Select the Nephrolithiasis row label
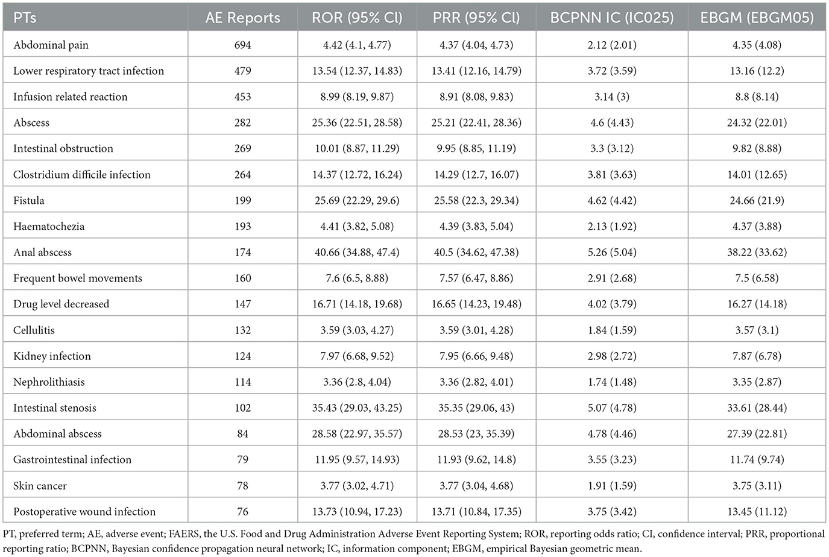 pyautogui.click(x=49, y=382)
